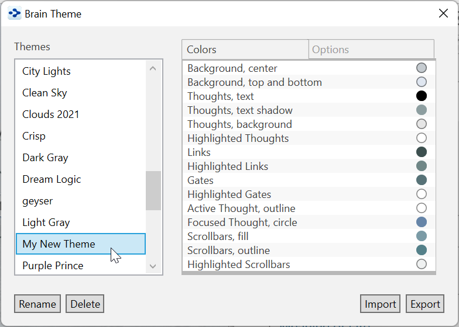Select the Colors tab

click(245, 50)
